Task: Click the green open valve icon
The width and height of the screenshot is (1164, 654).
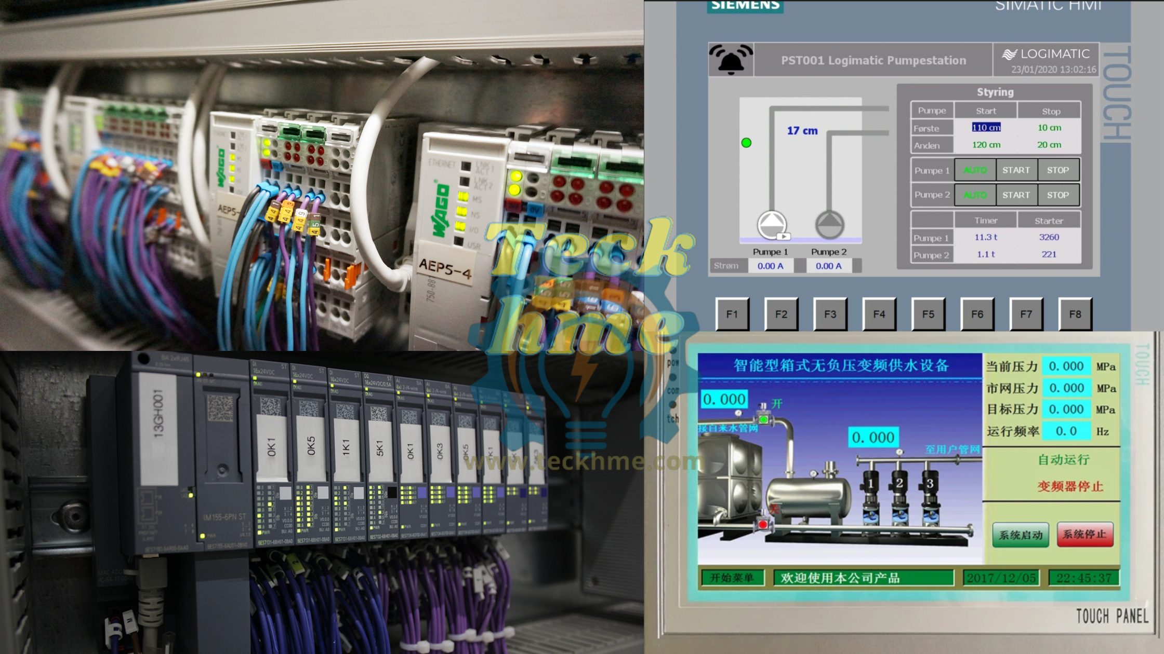Action: (763, 418)
